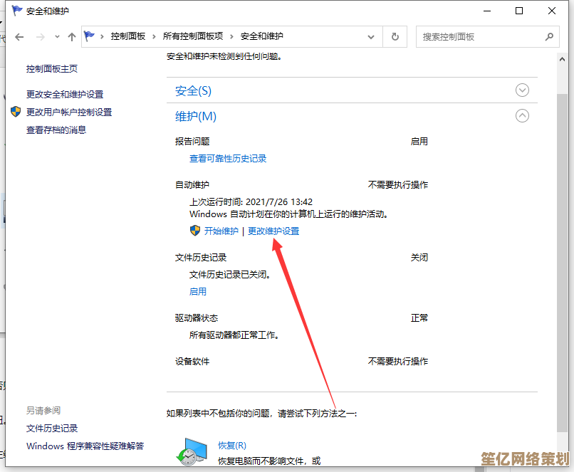
Task: Select 所有控制面板项 breadcrumb
Action: coord(193,36)
